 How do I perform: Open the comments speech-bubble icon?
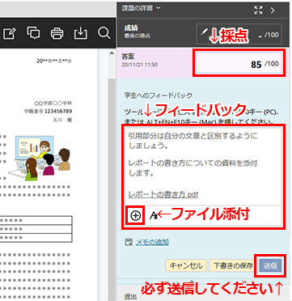33,33
